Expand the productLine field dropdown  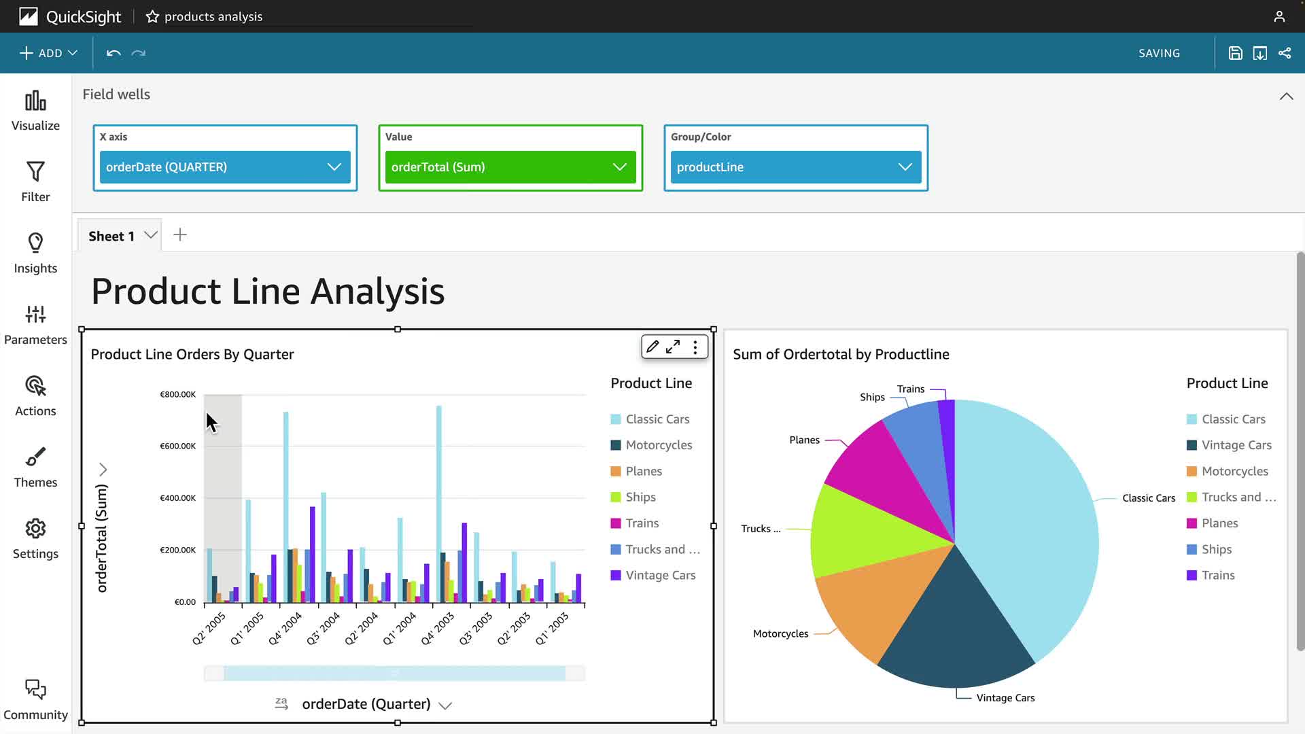coord(905,167)
